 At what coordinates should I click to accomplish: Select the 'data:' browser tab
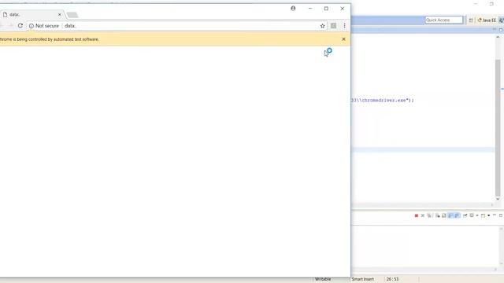coord(31,14)
